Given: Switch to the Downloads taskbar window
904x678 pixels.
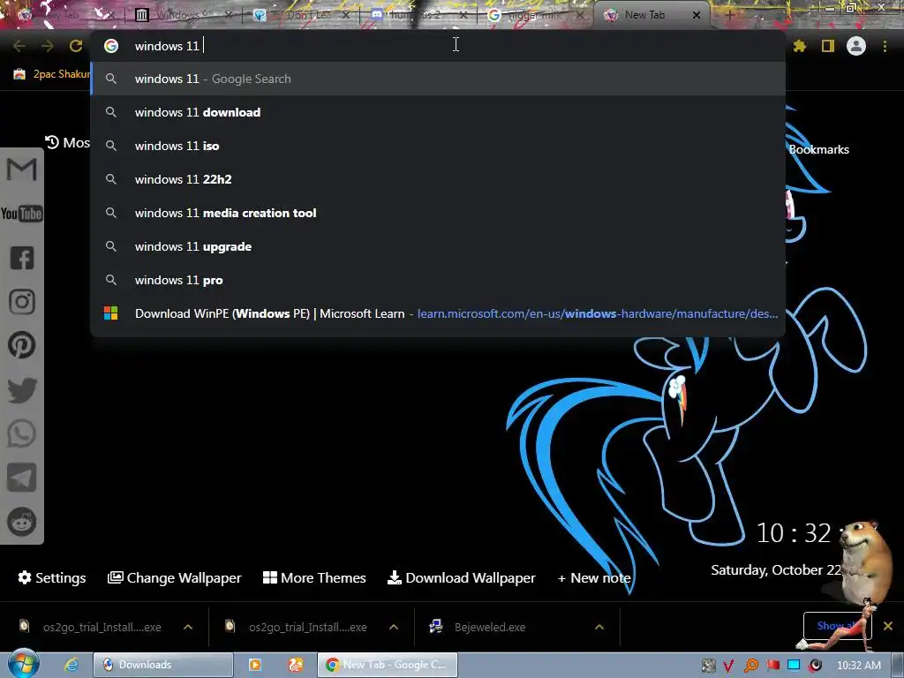Looking at the screenshot, I should pos(163,665).
